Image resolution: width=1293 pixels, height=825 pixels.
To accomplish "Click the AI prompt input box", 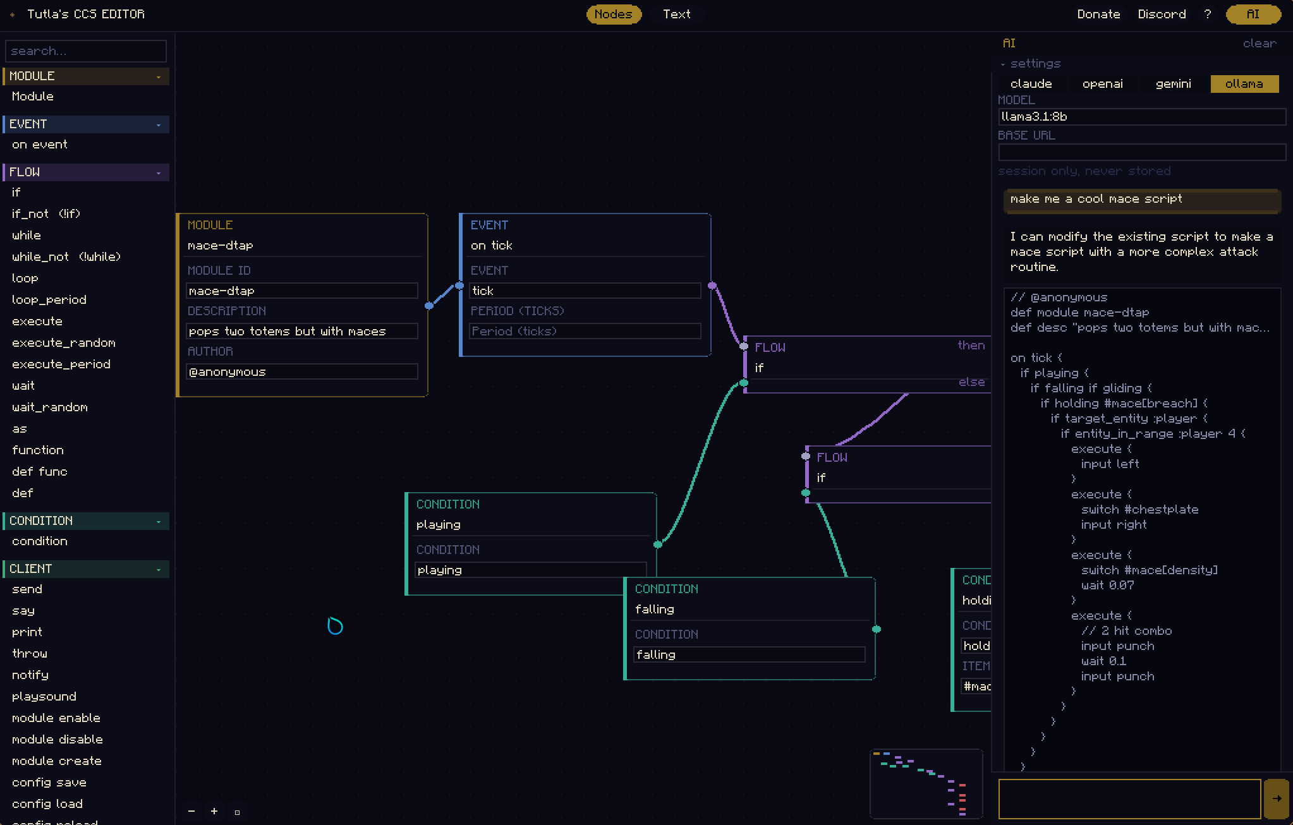I will click(x=1129, y=798).
